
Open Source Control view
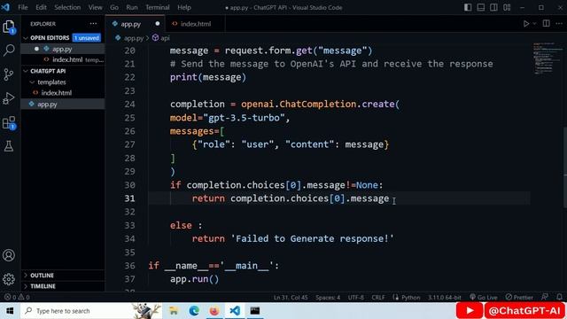tap(9, 74)
